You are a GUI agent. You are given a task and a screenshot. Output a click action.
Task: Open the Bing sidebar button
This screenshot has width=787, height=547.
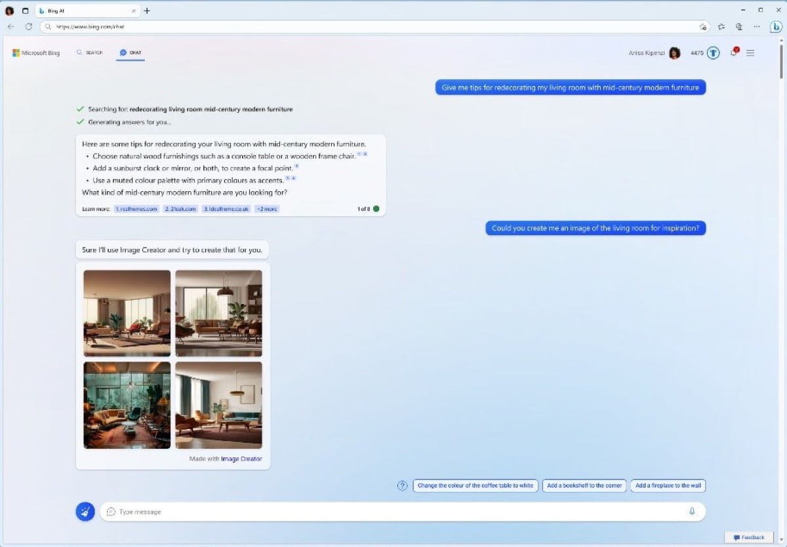click(776, 27)
